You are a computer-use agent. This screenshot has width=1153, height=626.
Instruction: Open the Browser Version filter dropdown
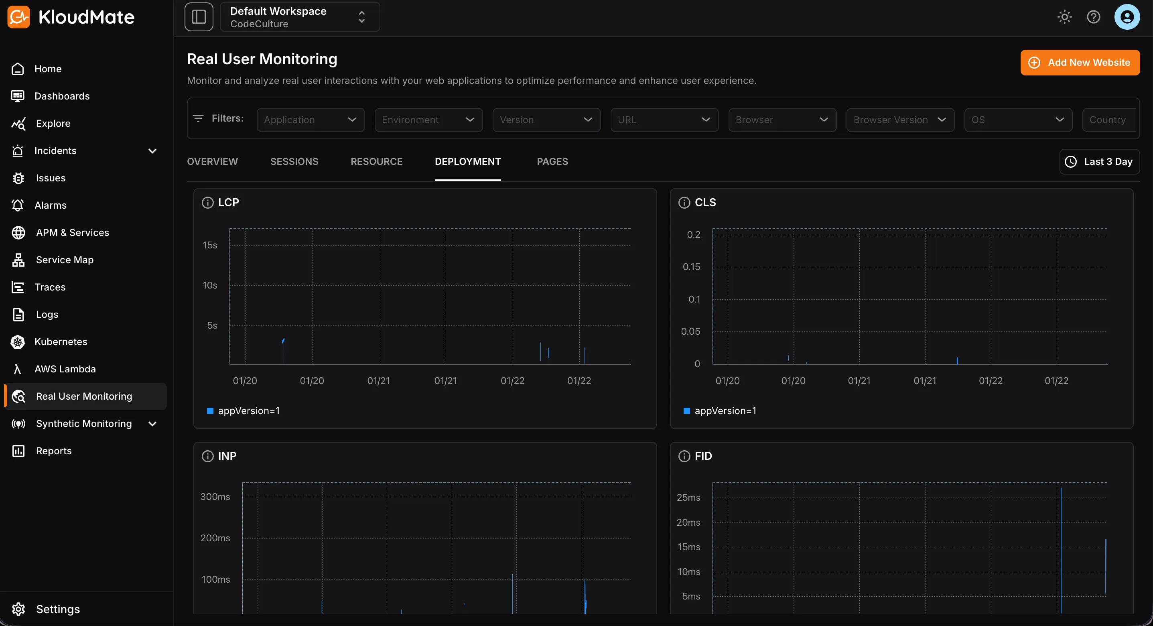900,120
